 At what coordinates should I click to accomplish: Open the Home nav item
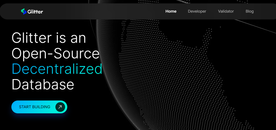tap(171, 11)
